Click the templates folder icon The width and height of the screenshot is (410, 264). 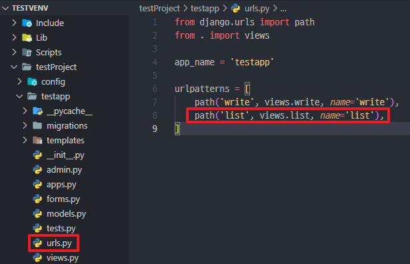[x=37, y=141]
